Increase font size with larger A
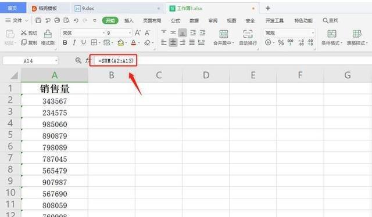The height and width of the screenshot is (217, 372). (x=138, y=32)
